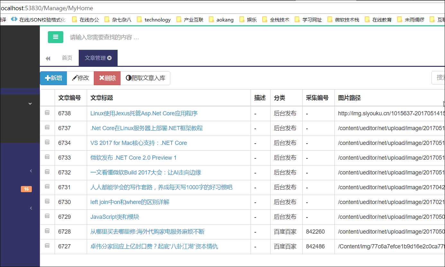This screenshot has width=445, height=267.
Task: Open the aokang bookmark folder
Action: pyautogui.click(x=221, y=20)
